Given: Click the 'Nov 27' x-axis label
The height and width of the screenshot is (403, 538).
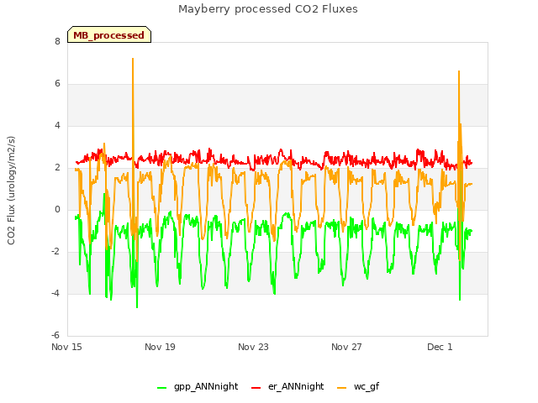Looking at the screenshot, I should [x=346, y=347].
